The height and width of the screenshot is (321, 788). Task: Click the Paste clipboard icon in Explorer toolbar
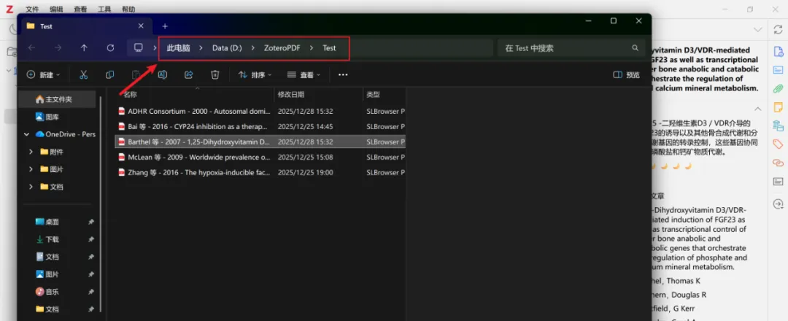(136, 74)
